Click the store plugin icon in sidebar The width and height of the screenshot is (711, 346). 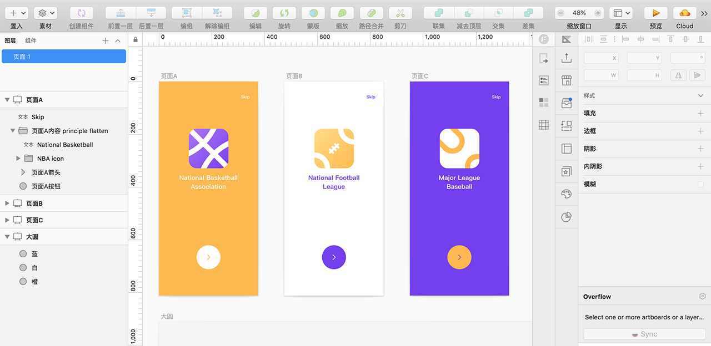[567, 80]
